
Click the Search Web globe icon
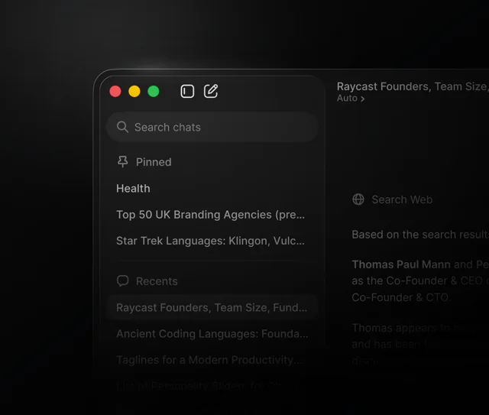(x=358, y=199)
